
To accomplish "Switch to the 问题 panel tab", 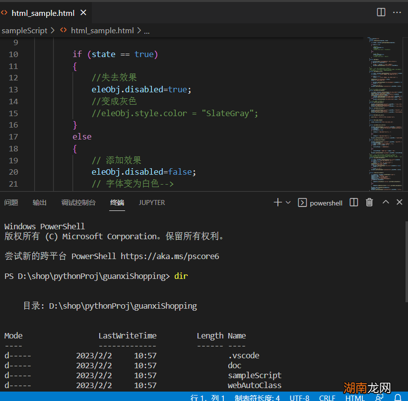I will pyautogui.click(x=11, y=202).
